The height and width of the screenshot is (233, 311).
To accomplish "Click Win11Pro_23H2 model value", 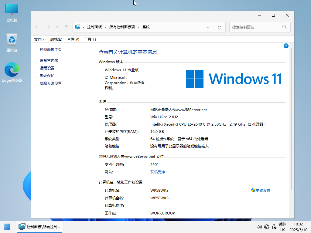I will (164, 117).
